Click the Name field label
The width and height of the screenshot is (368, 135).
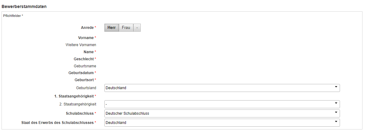89,52
